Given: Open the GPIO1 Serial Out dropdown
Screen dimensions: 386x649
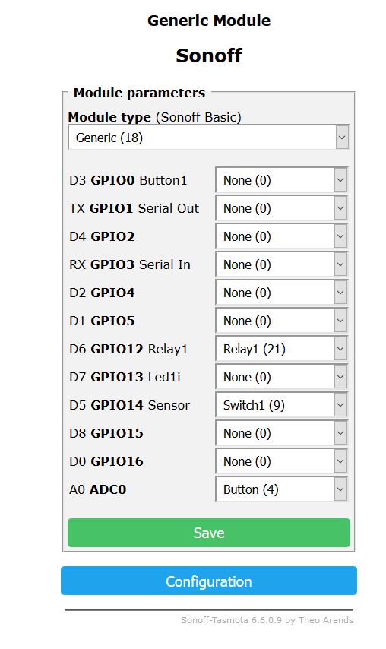Looking at the screenshot, I should click(281, 208).
